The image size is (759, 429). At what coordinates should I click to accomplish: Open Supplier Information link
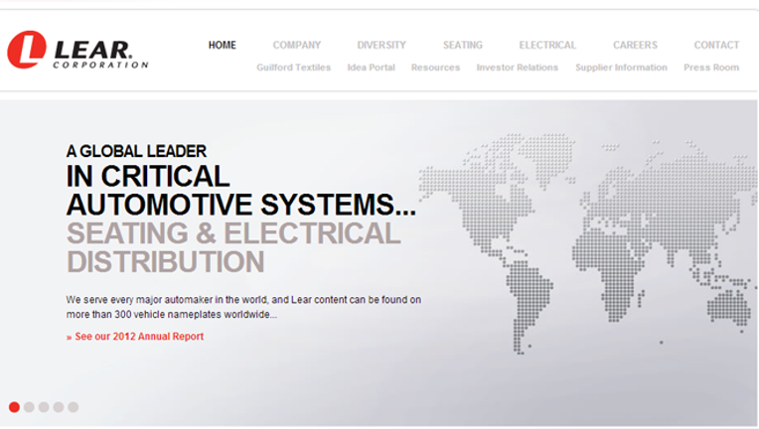pos(622,68)
